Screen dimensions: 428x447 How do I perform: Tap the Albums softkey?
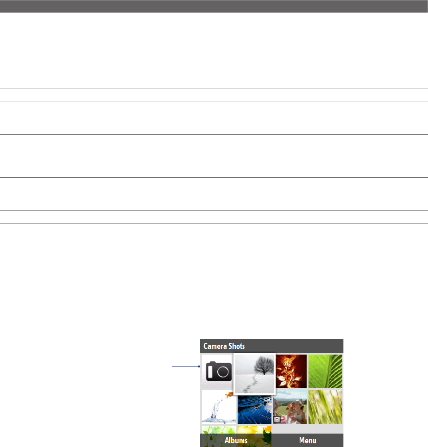pyautogui.click(x=236, y=441)
